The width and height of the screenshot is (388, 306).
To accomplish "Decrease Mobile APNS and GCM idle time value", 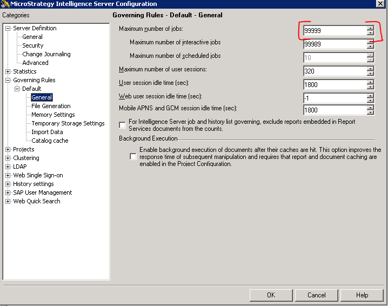I will point(370,112).
